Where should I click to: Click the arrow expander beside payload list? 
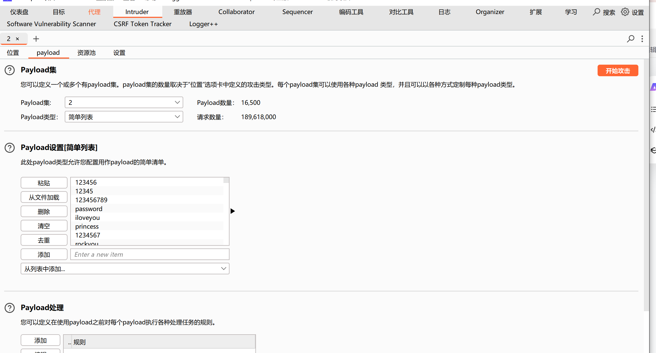pyautogui.click(x=233, y=211)
